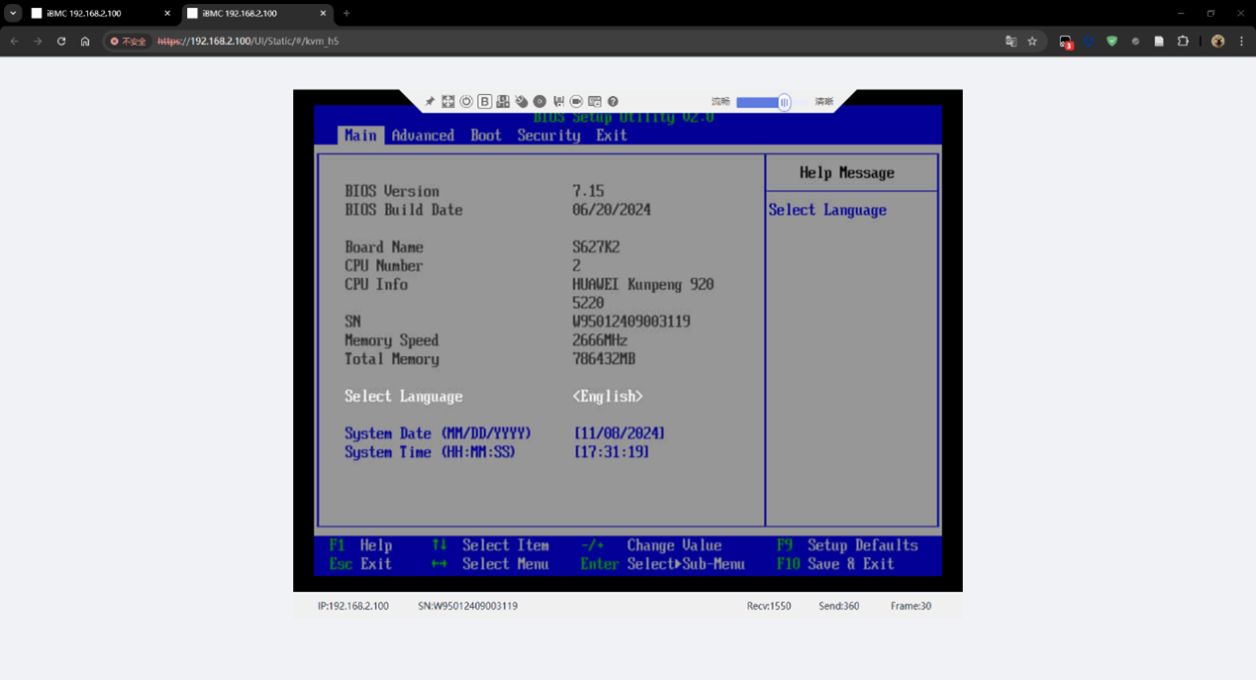
Task: Open the browser profile avatar
Action: [x=1217, y=42]
